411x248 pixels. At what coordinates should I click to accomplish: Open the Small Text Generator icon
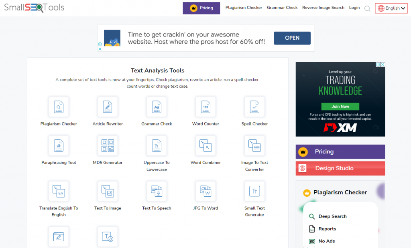[x=254, y=192]
